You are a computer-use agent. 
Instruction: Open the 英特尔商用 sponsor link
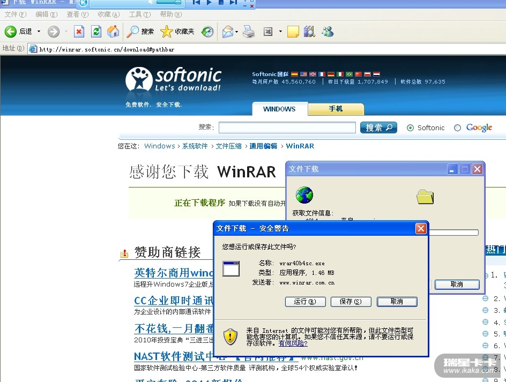pyautogui.click(x=174, y=273)
